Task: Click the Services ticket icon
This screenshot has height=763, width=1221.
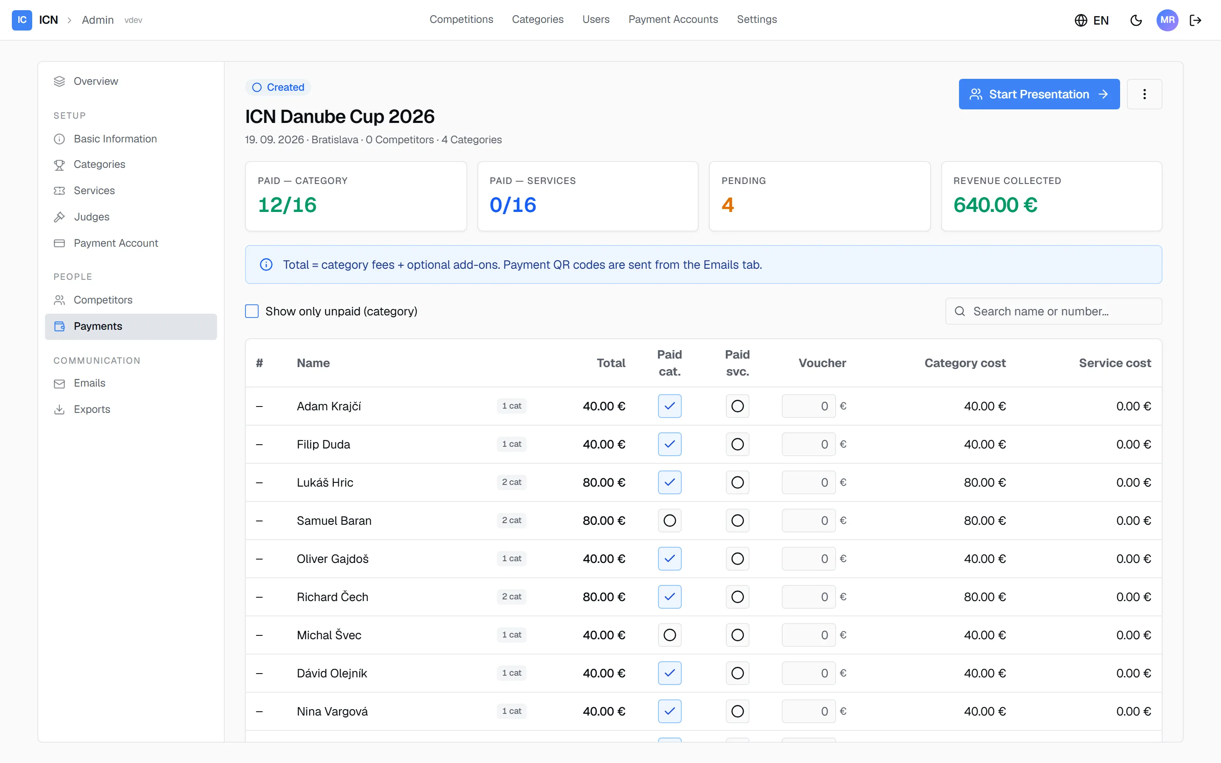Action: [x=59, y=191]
